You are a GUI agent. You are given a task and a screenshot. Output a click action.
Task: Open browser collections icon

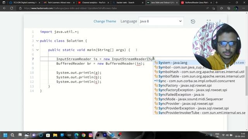229,8
